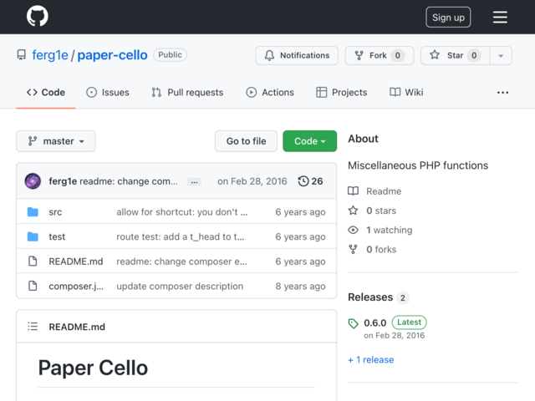Click the 'on Feb 28, 2016' commit date

(x=252, y=181)
